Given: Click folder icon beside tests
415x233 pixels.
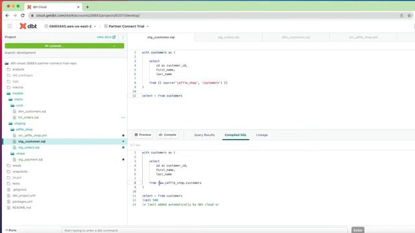Looking at the screenshot, I should [8, 184].
